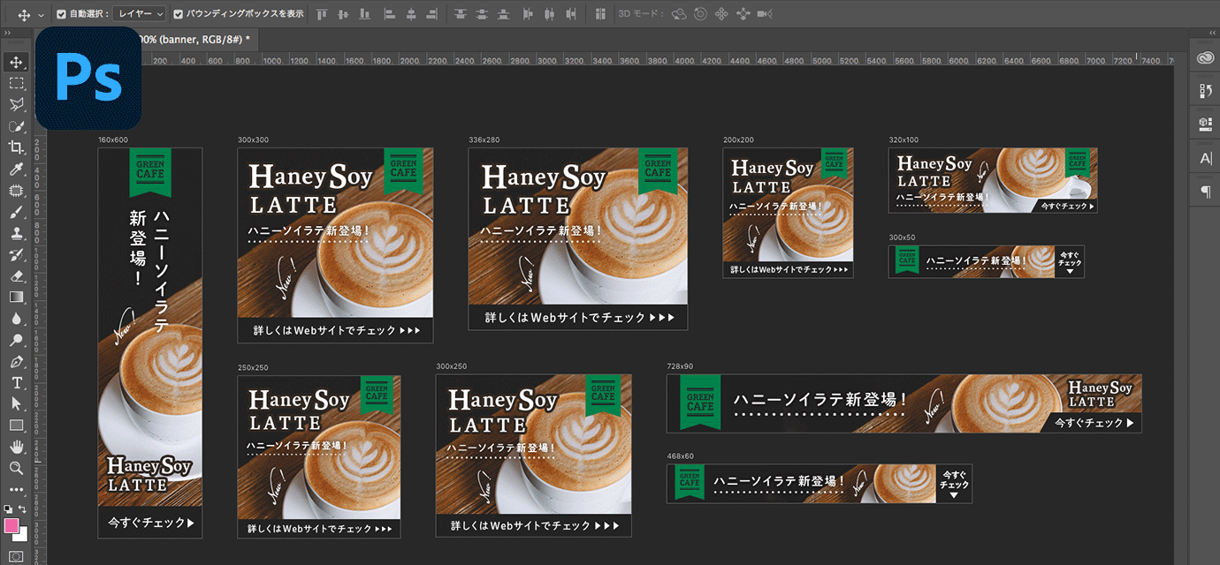Image resolution: width=1220 pixels, height=565 pixels.
Task: Open the Creative Cloud Libraries panel
Action: (1206, 58)
